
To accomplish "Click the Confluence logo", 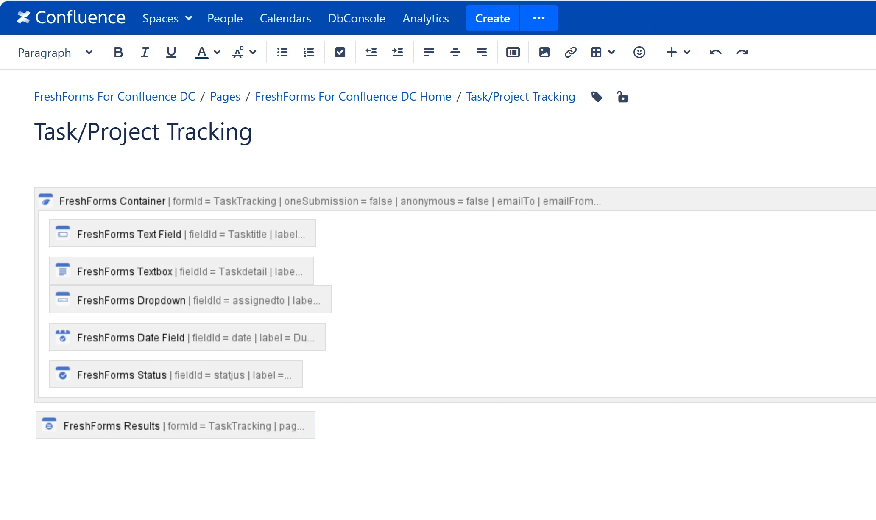I will pos(71,18).
